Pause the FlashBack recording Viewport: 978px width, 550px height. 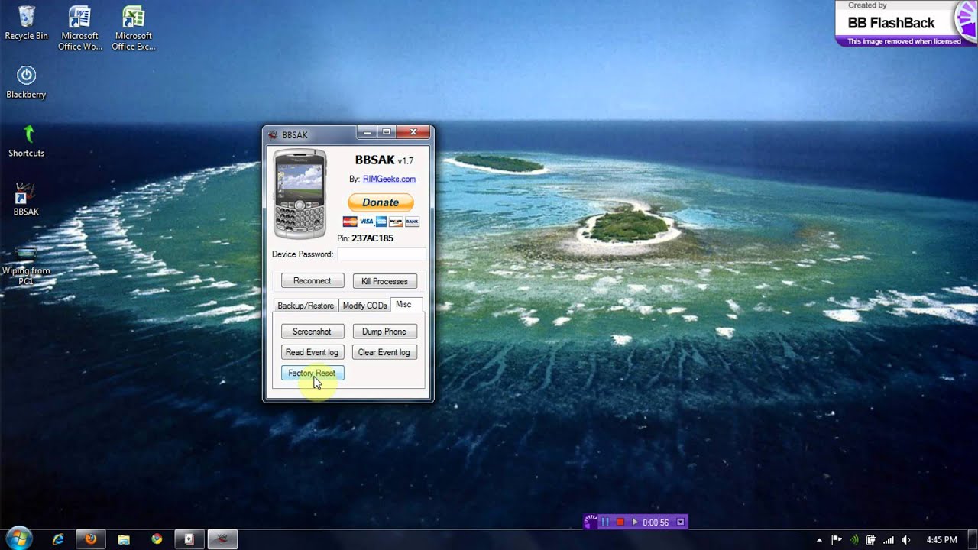pyautogui.click(x=605, y=522)
